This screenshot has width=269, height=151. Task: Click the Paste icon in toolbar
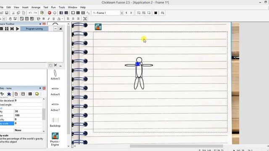point(24,13)
